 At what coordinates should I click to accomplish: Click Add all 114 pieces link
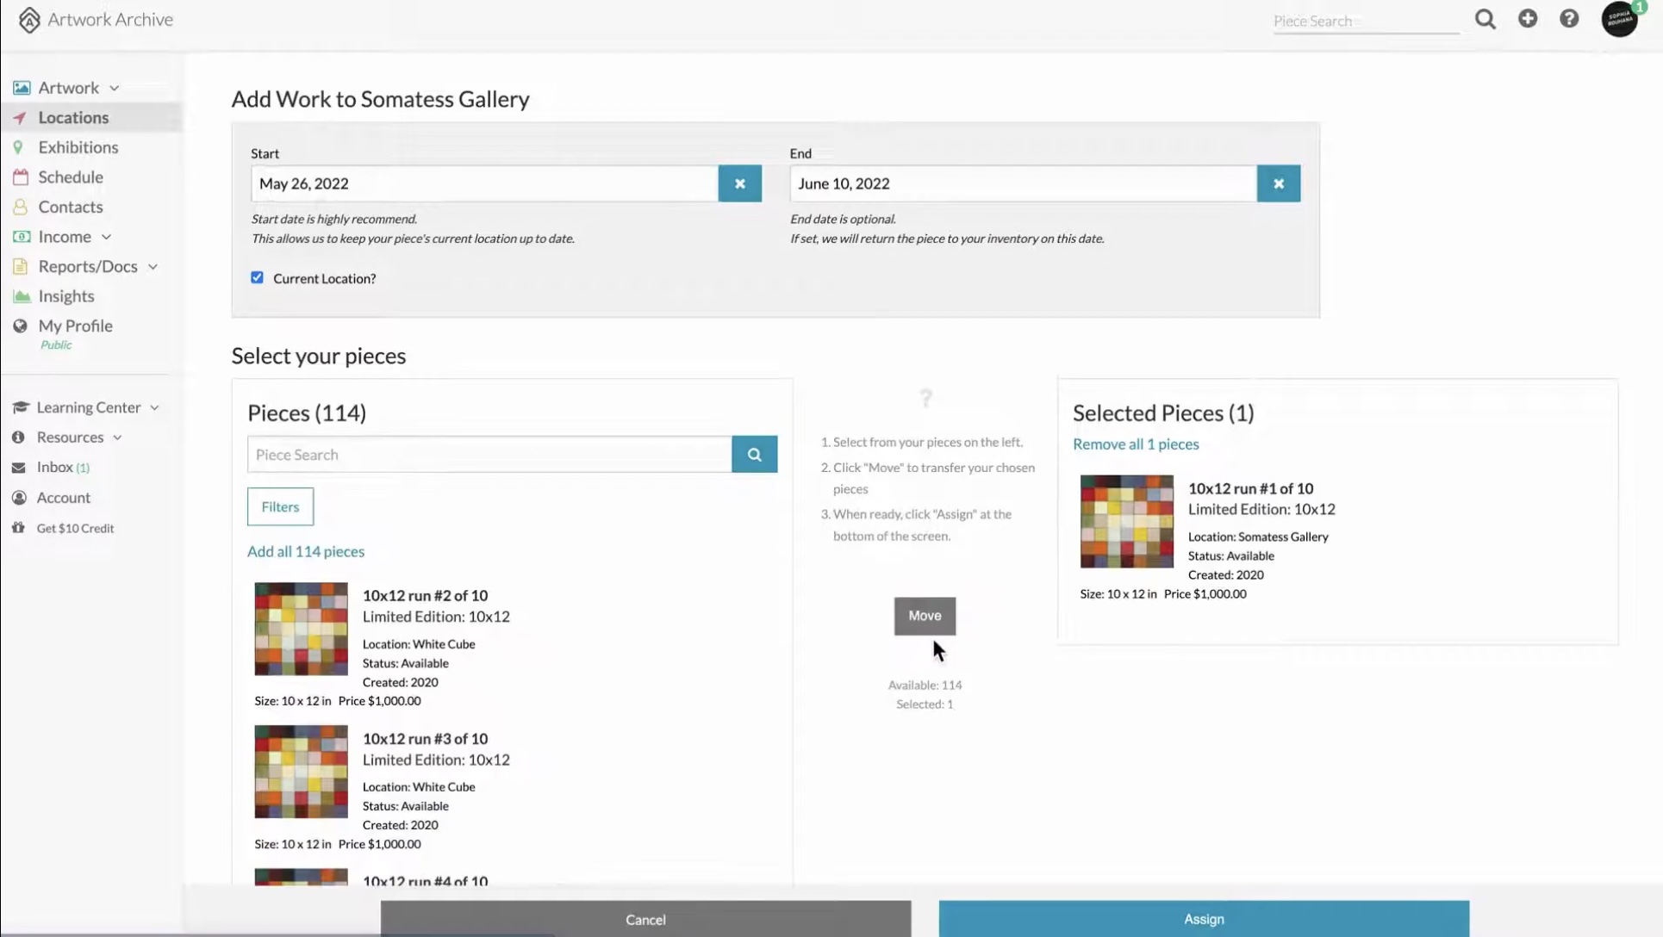[306, 551]
